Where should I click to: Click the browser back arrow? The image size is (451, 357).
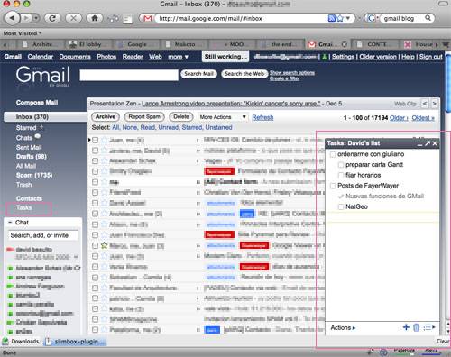coord(12,18)
